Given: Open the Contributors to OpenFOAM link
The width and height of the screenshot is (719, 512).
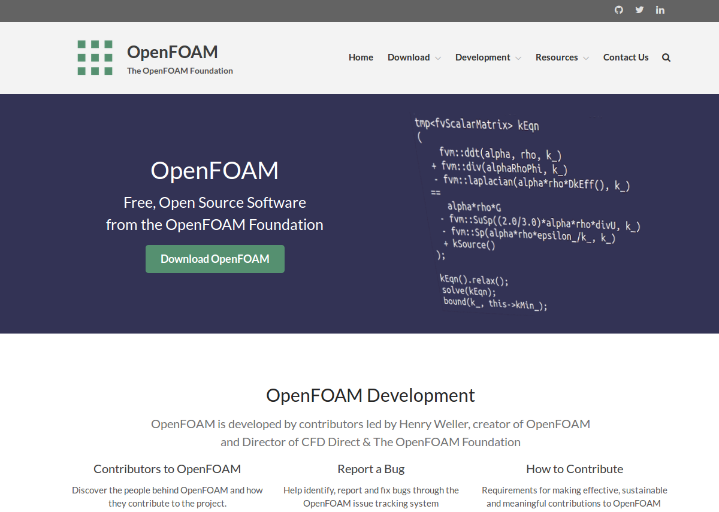Looking at the screenshot, I should point(167,469).
